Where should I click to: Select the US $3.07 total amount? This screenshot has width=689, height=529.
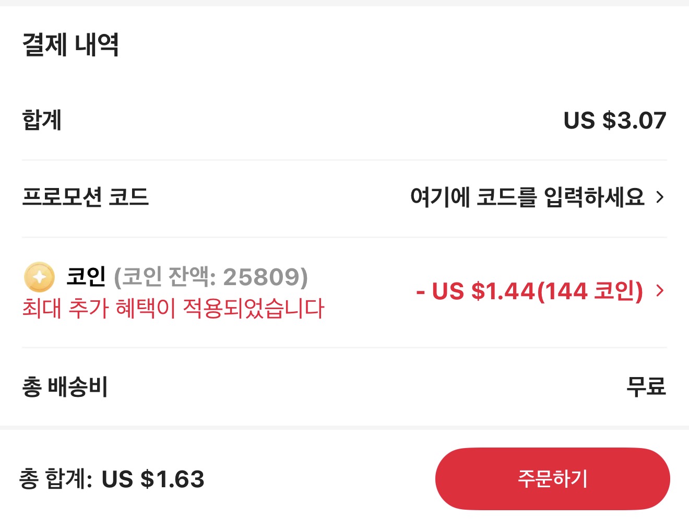[615, 120]
